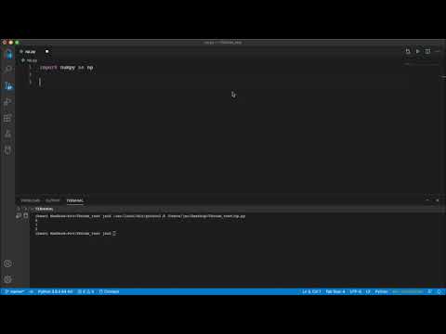Close the bottom panel
The width and height of the screenshot is (446, 334).
point(438,200)
